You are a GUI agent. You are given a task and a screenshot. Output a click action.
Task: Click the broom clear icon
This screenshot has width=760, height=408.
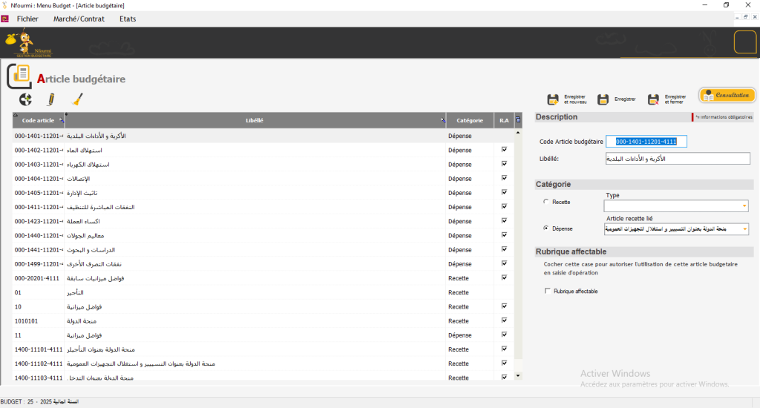76,99
